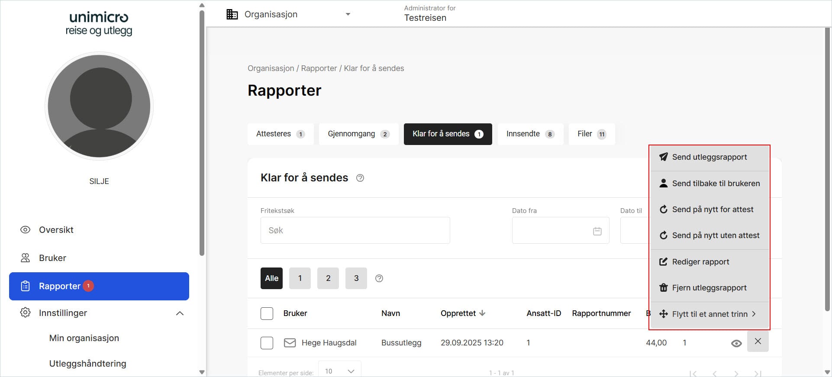Open Bruker in the sidebar
Image resolution: width=832 pixels, height=377 pixels.
tap(52, 258)
